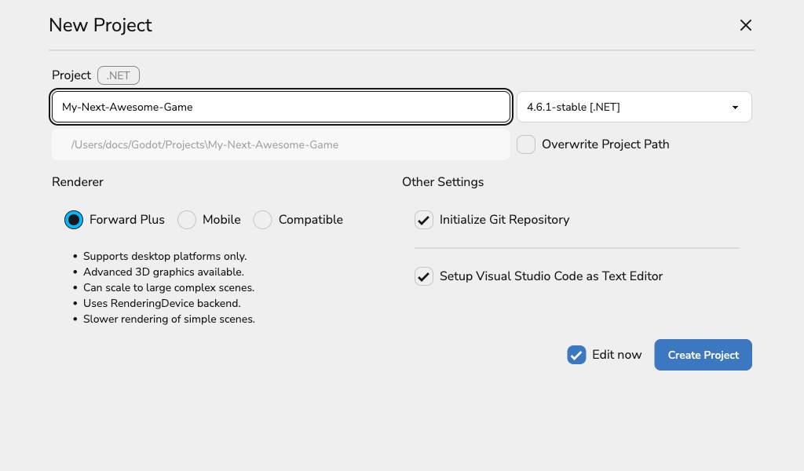Click the Project field label
804x471 pixels.
click(x=71, y=75)
